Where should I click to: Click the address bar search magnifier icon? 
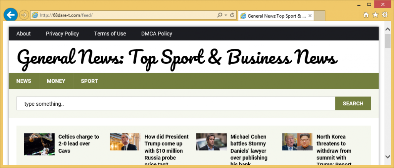click(x=220, y=15)
